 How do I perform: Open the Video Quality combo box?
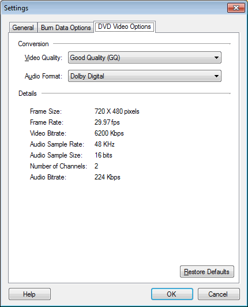(x=145, y=58)
